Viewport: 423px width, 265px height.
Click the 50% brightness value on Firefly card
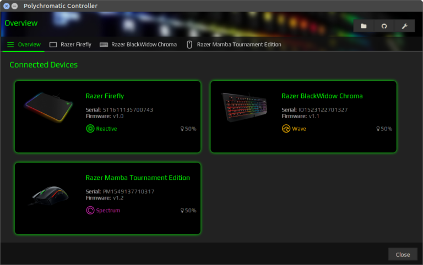191,129
